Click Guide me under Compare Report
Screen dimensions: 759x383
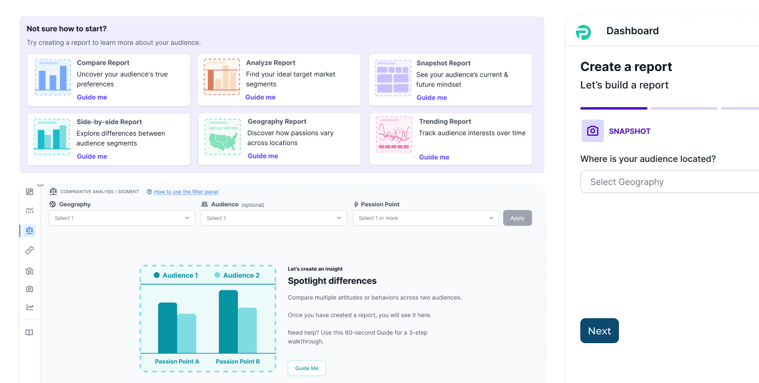click(92, 97)
